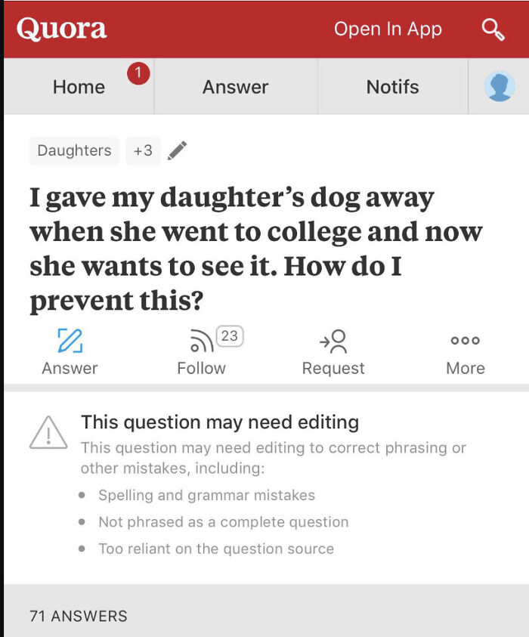Switch to the Answer tab
This screenshot has width=529, height=637.
pyautogui.click(x=236, y=87)
